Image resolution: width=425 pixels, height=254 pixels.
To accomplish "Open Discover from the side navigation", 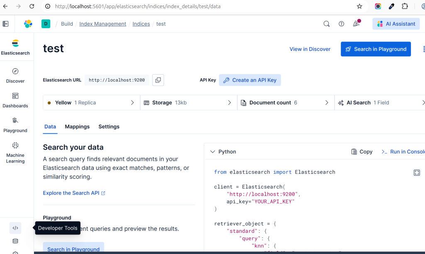I will (x=15, y=75).
